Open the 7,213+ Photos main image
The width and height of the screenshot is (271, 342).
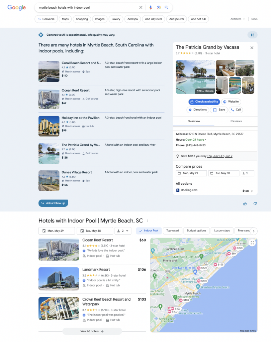195,77
